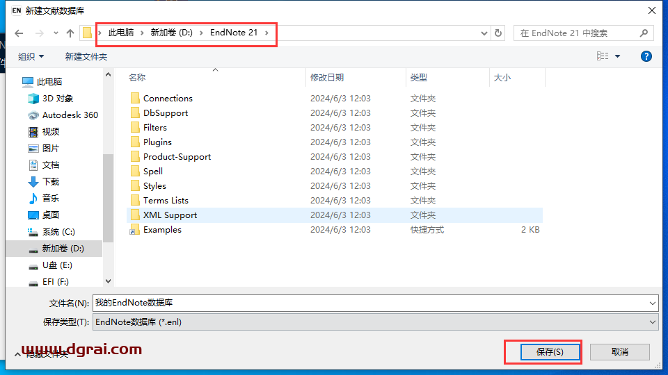Screen dimensions: 668x375
Task: Click the search magnifier icon
Action: tap(644, 33)
